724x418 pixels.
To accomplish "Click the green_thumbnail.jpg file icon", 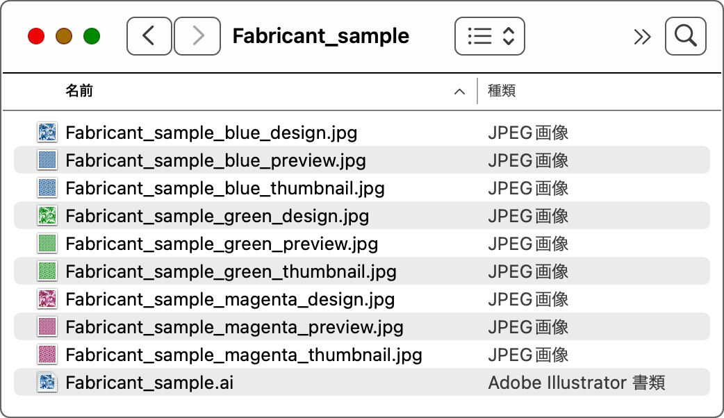I will tap(47, 271).
